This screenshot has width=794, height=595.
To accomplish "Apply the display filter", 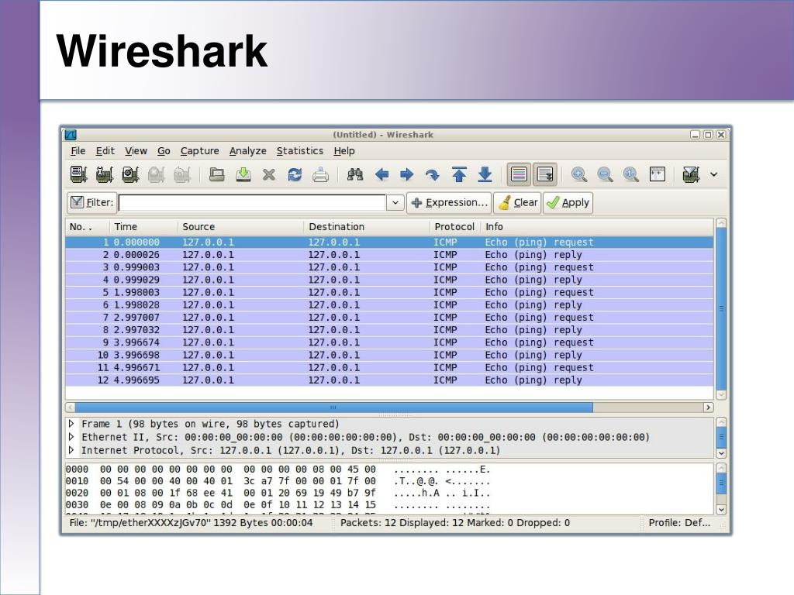I will [x=568, y=203].
